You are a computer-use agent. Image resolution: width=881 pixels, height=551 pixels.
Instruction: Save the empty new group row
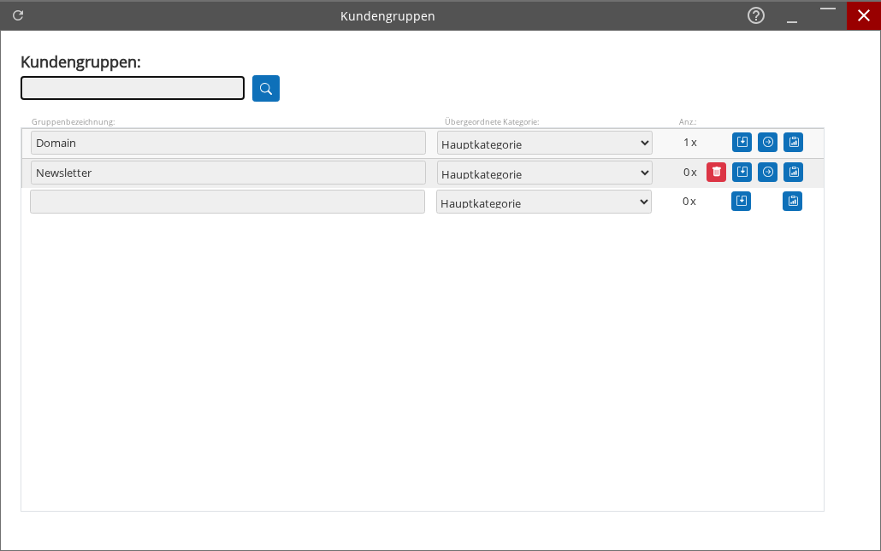pyautogui.click(x=741, y=202)
